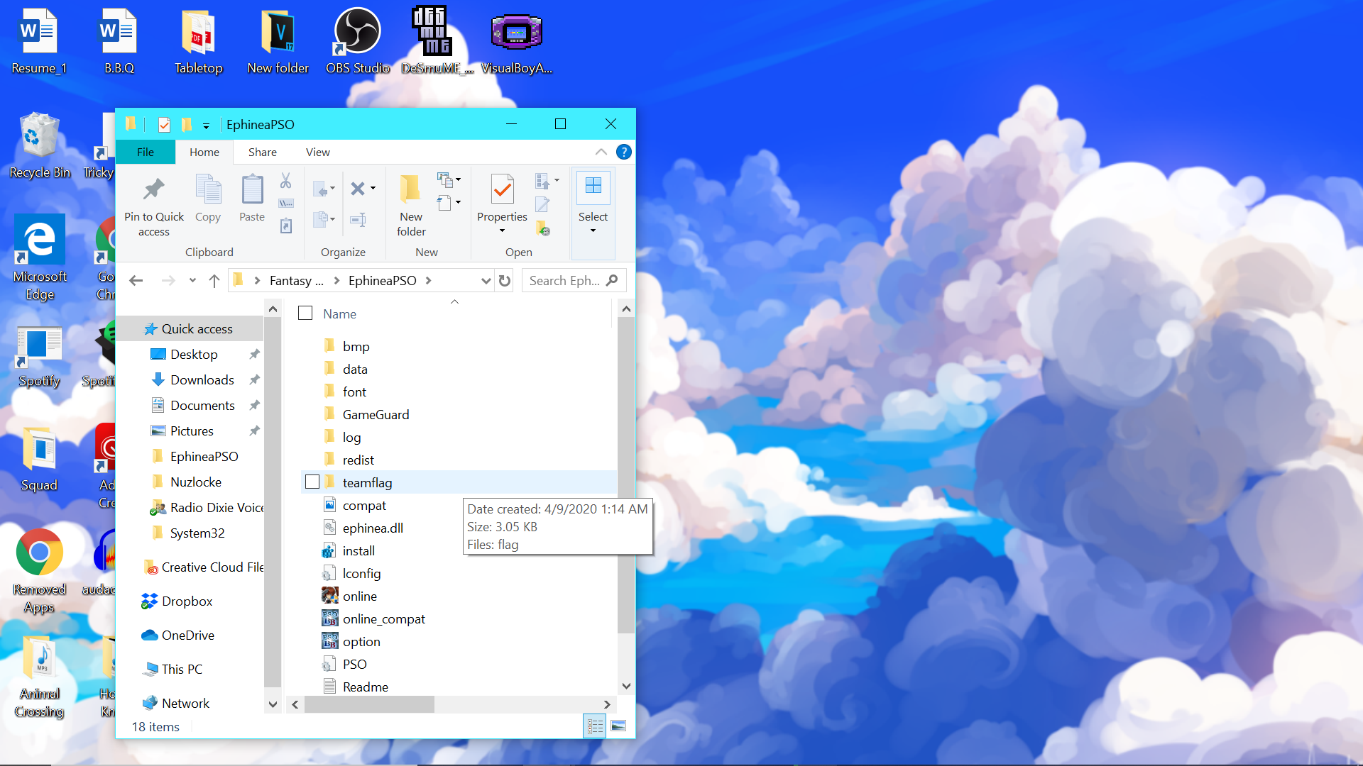Click the Name column header
The width and height of the screenshot is (1363, 766).
[x=339, y=313]
